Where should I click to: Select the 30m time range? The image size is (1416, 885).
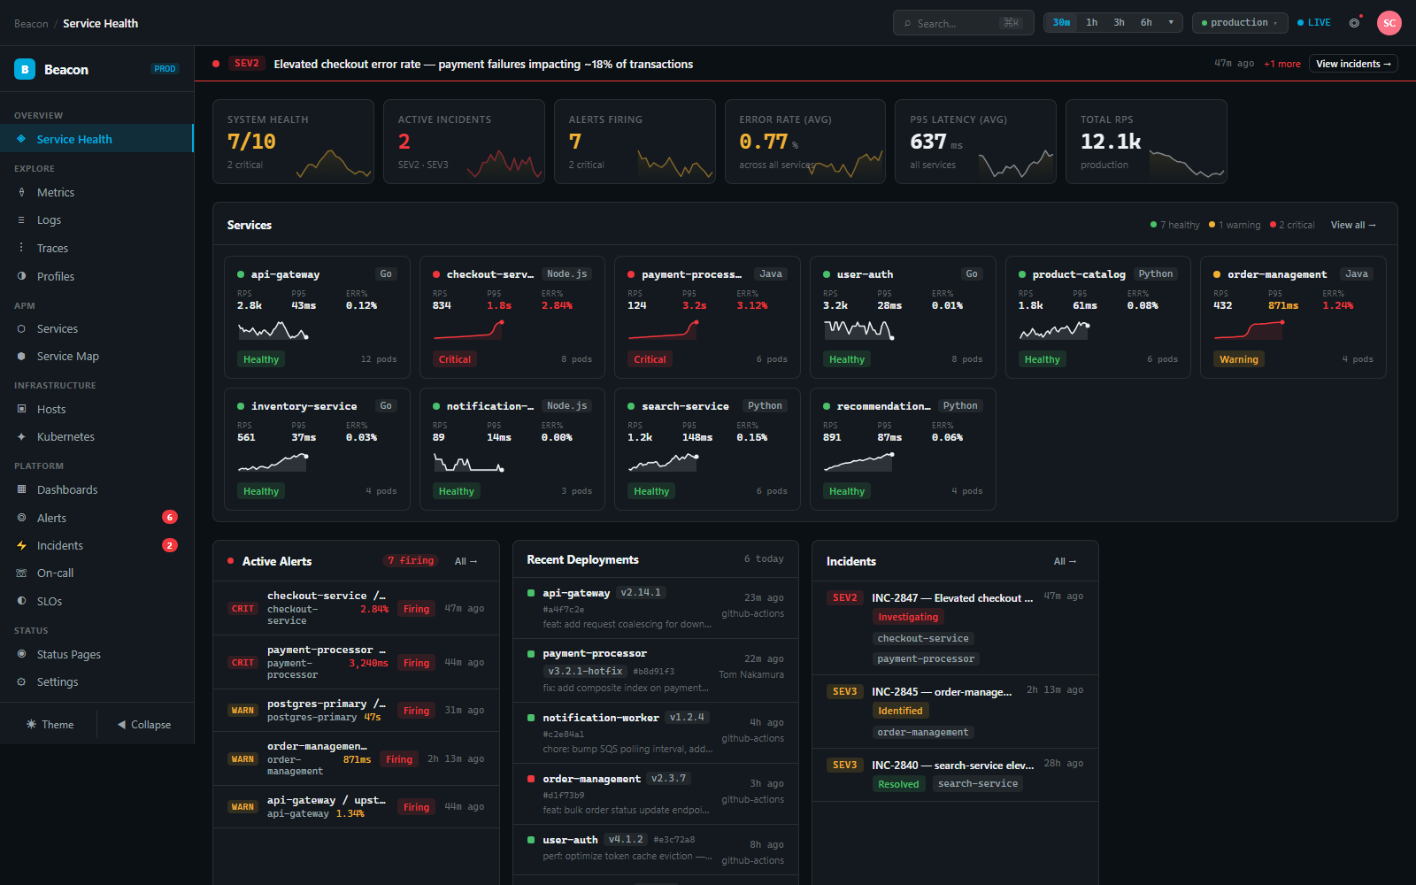(x=1062, y=23)
